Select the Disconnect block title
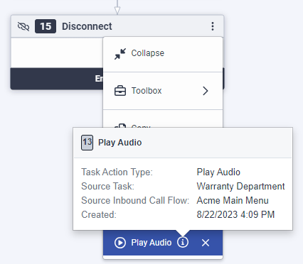 (x=87, y=26)
